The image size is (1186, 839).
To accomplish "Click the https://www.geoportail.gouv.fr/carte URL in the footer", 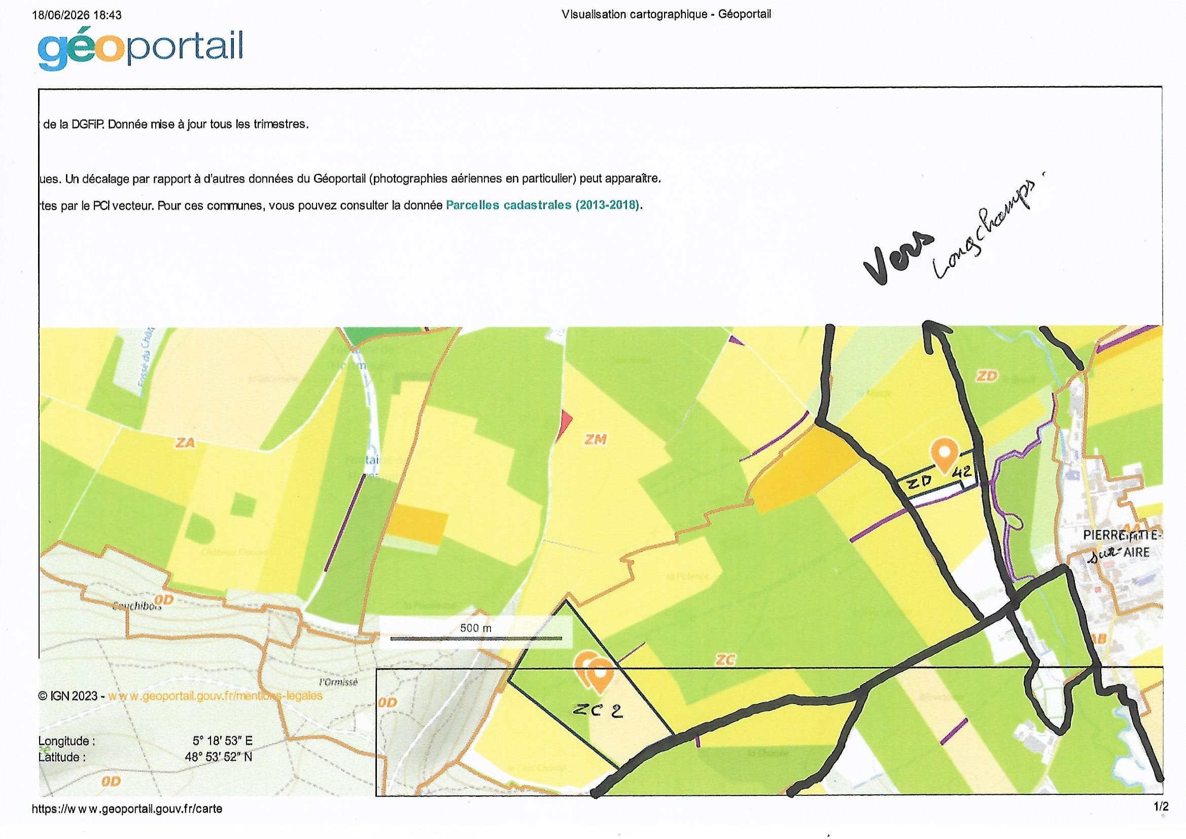I will coord(127,809).
